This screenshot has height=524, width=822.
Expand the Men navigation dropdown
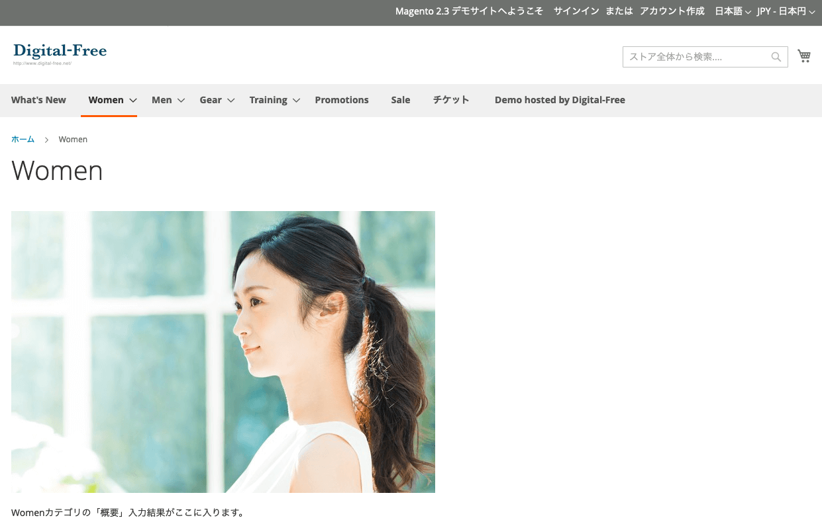pyautogui.click(x=161, y=100)
